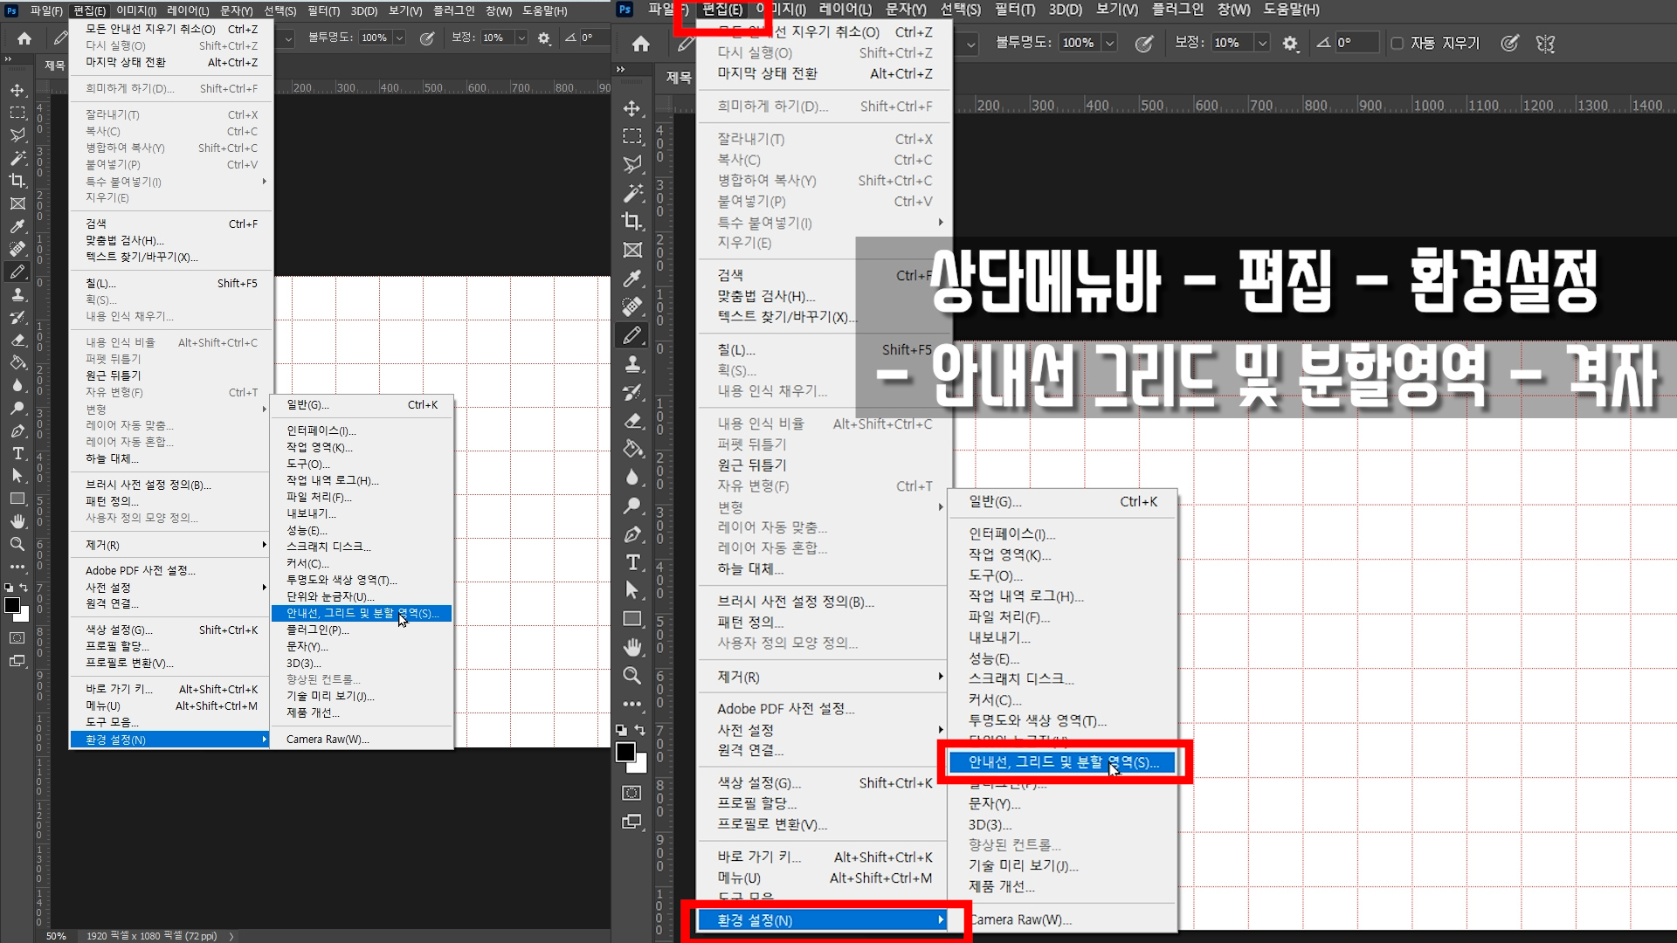The width and height of the screenshot is (1677, 943).
Task: Click 안내선, 그리드 및 분할 영역(S) in the right submenu
Action: tap(1063, 762)
